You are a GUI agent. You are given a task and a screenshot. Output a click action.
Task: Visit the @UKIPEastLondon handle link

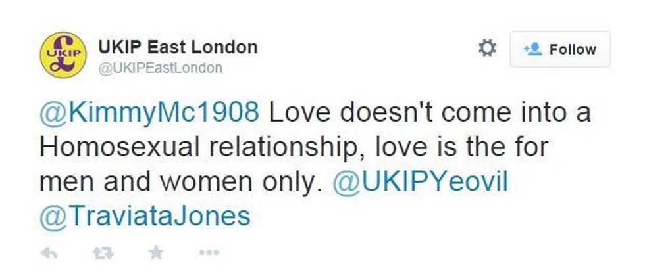[x=160, y=68]
